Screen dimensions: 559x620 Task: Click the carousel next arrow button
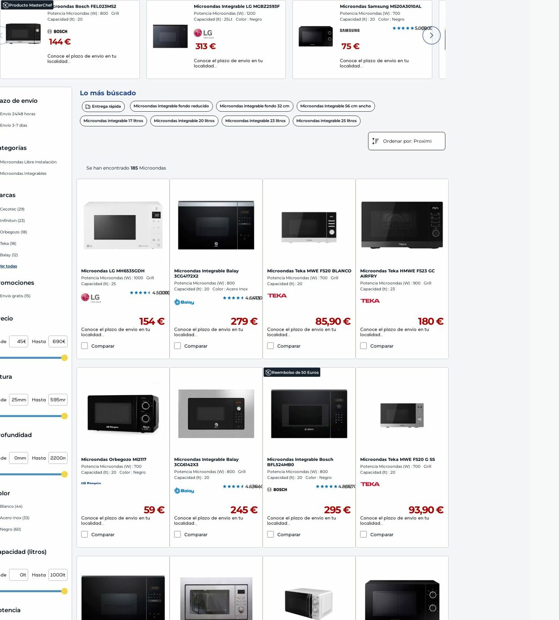click(x=431, y=35)
